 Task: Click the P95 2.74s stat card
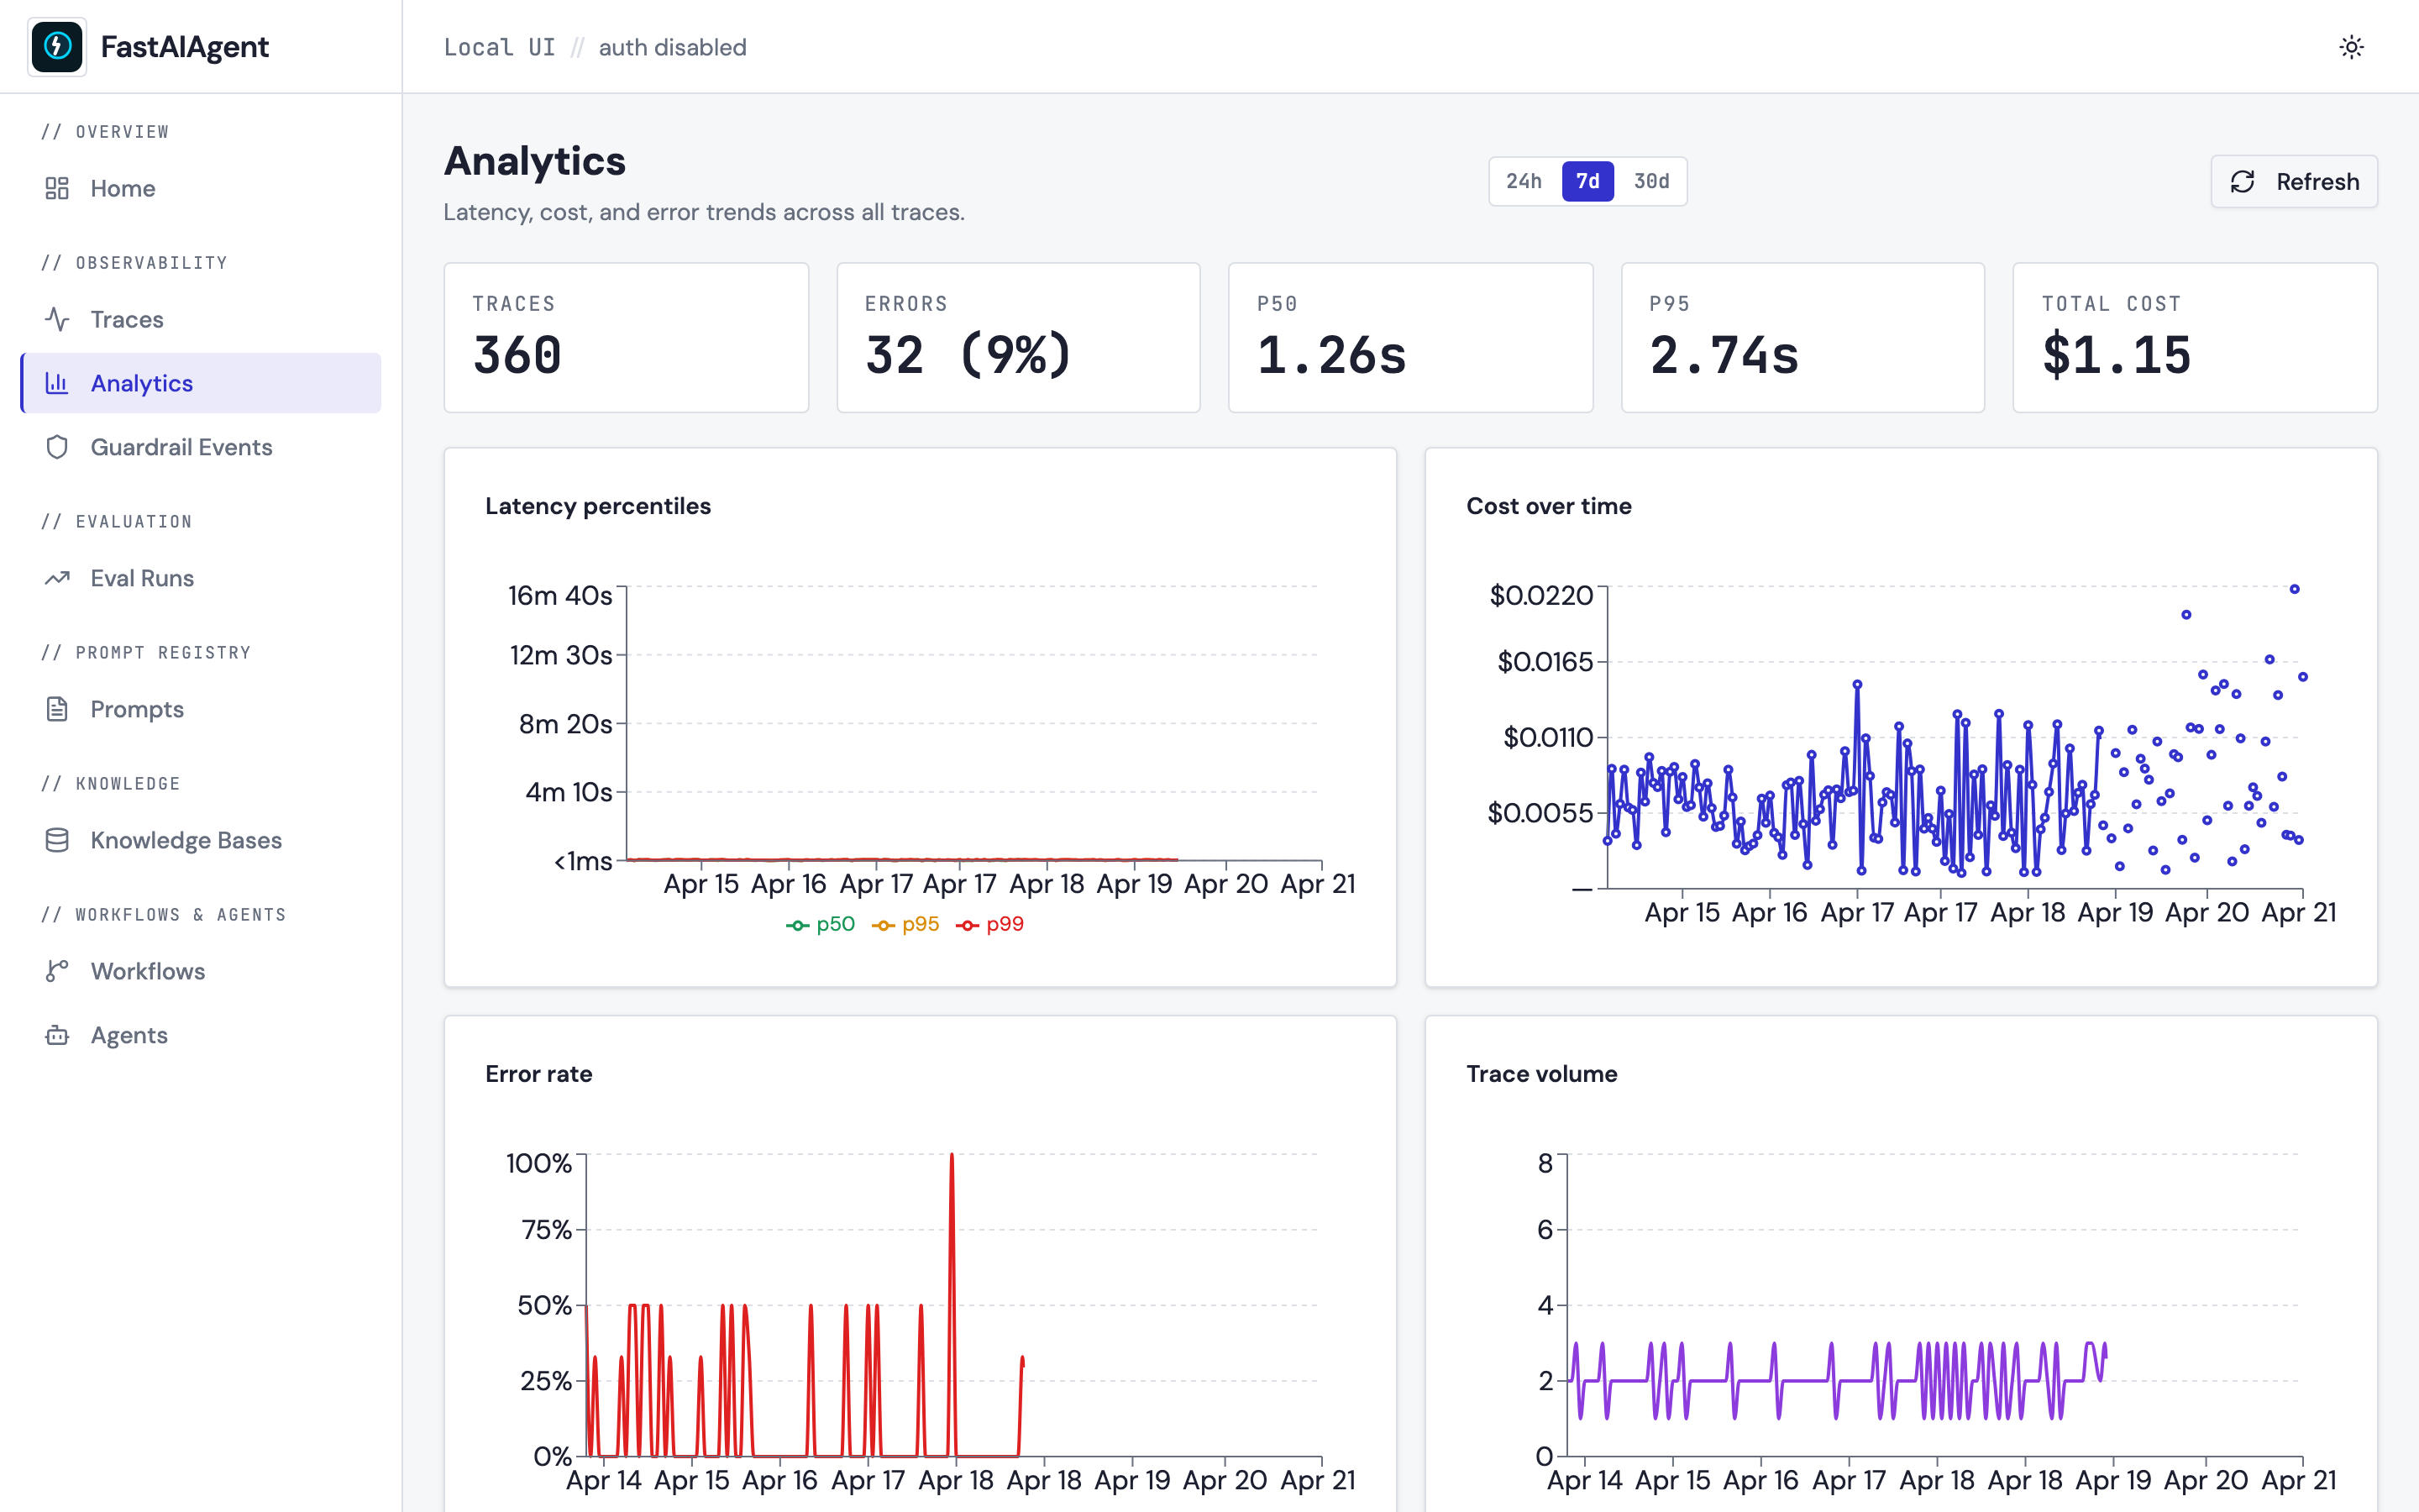point(1803,337)
